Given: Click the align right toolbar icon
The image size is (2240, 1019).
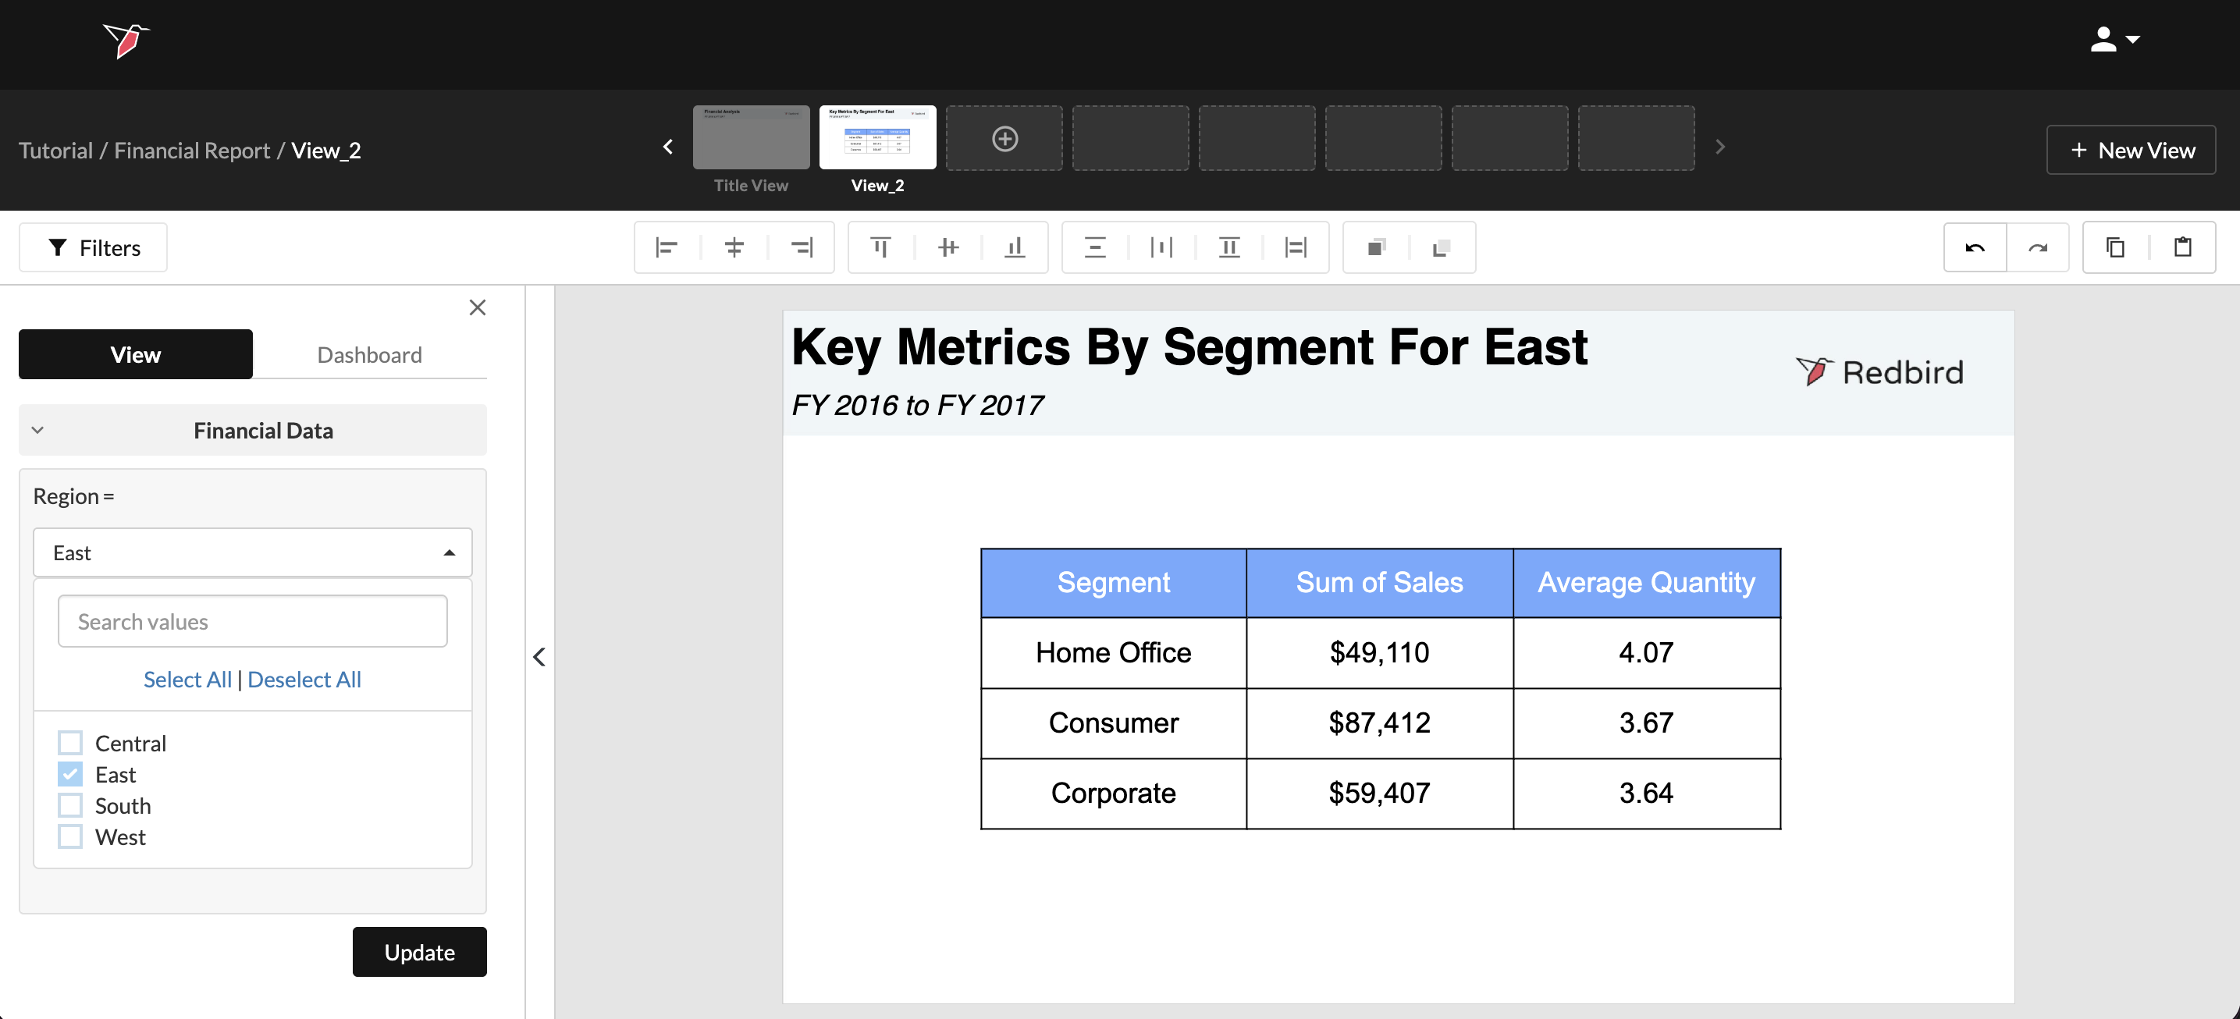Looking at the screenshot, I should click(801, 248).
